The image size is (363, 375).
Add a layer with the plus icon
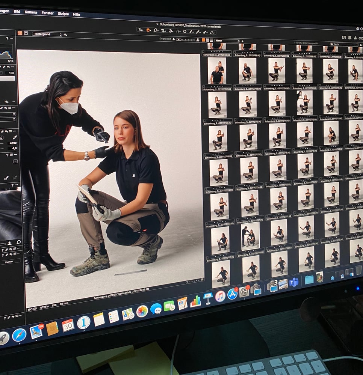coord(65,35)
